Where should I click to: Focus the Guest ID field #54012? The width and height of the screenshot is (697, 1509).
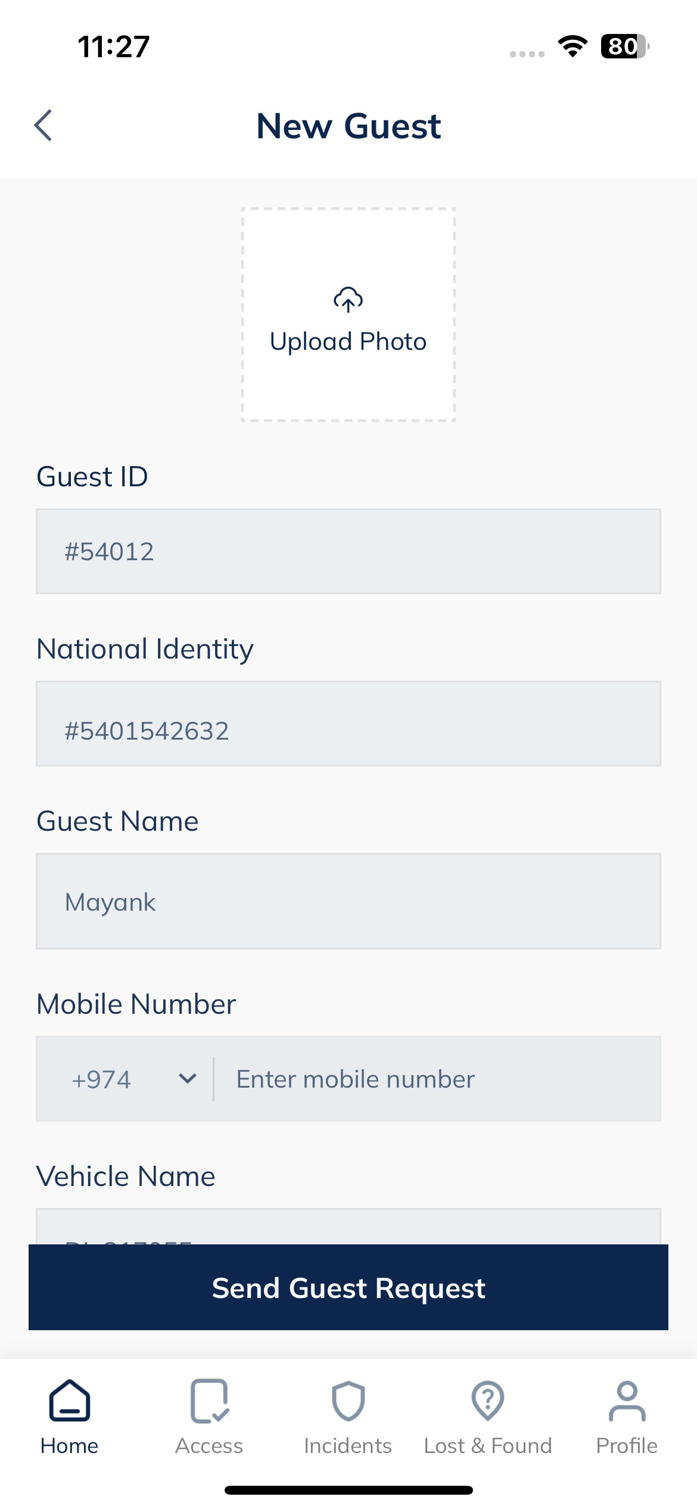348,551
